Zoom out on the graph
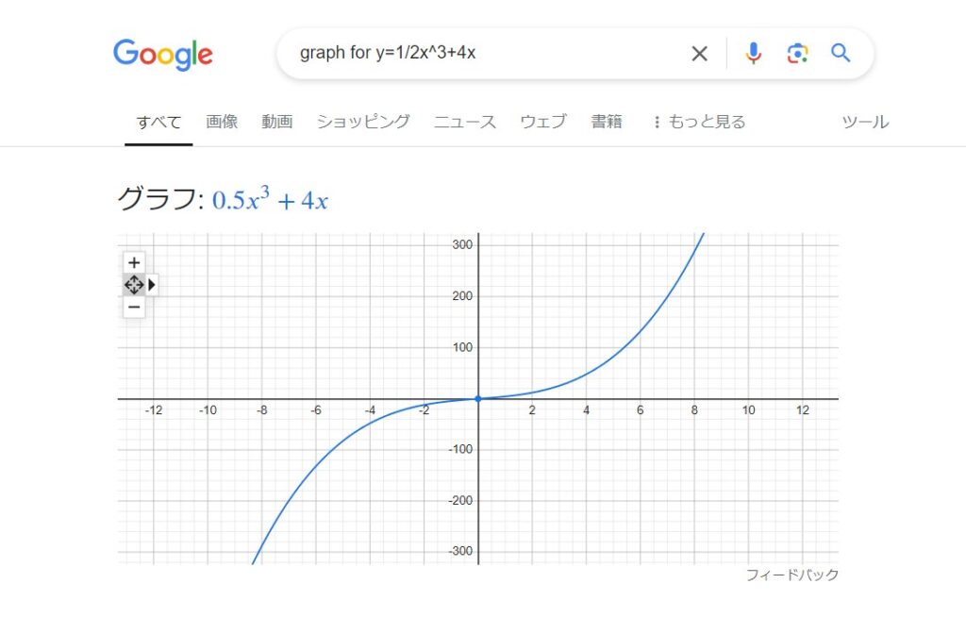 (x=134, y=307)
